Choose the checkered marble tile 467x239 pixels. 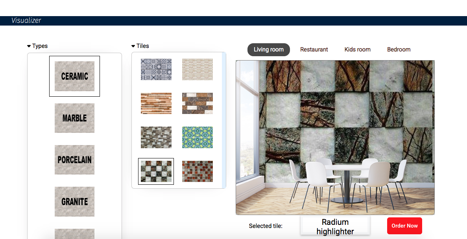[156, 171]
